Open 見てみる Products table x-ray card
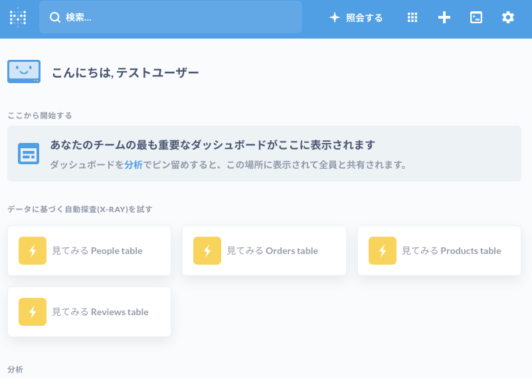Screen dimensions: 532x379 click(440, 251)
